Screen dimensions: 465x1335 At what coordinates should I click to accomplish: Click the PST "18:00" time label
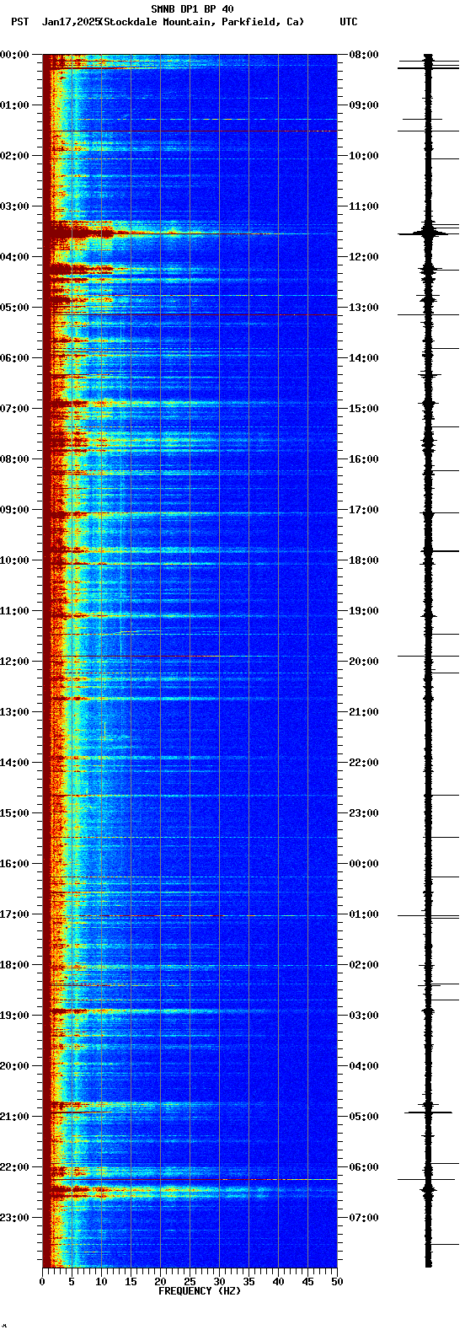click(x=14, y=965)
